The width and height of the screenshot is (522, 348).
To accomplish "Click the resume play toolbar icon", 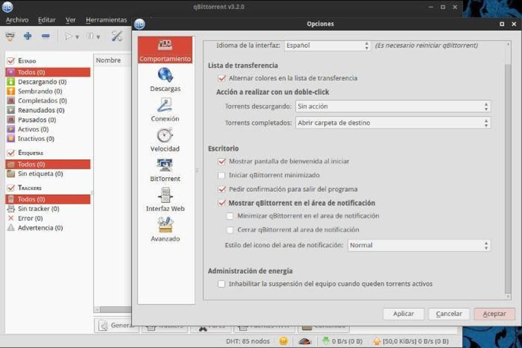I will pos(68,37).
